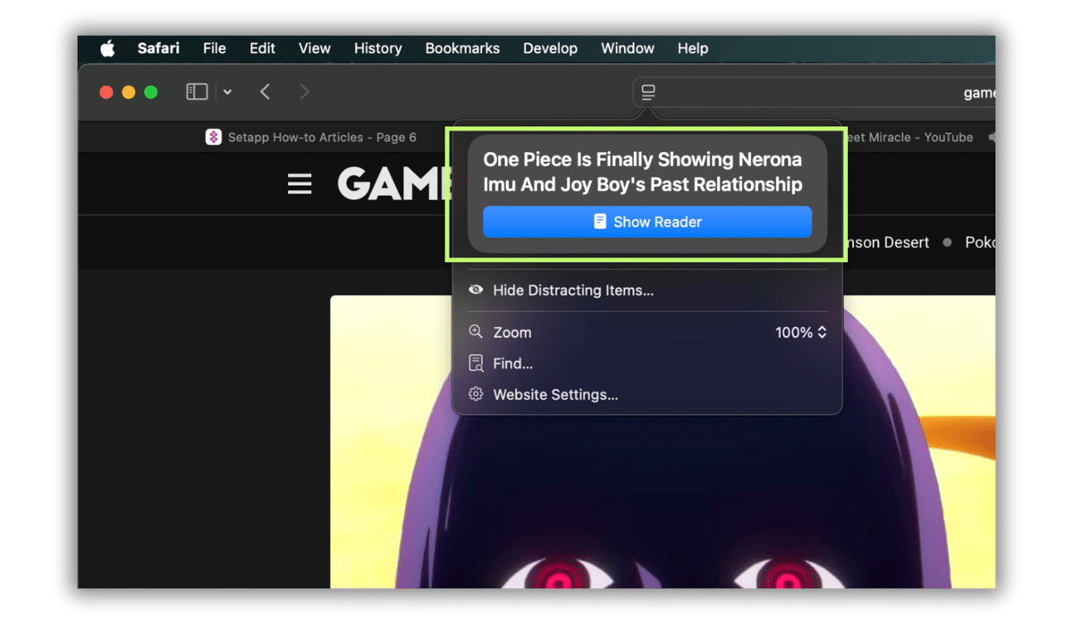Screen dimensions: 1073x624
Task: Open the Bookmarks menu
Action: coord(462,48)
